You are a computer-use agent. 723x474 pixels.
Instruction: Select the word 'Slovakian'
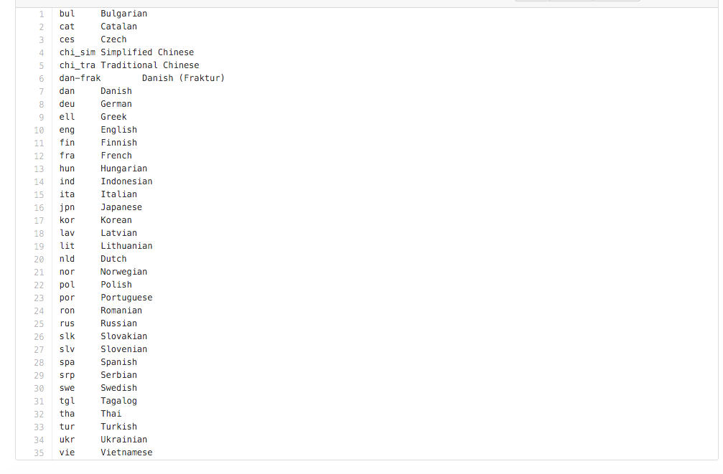124,336
